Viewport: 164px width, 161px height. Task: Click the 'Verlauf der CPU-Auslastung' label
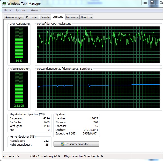click(x=54, y=24)
